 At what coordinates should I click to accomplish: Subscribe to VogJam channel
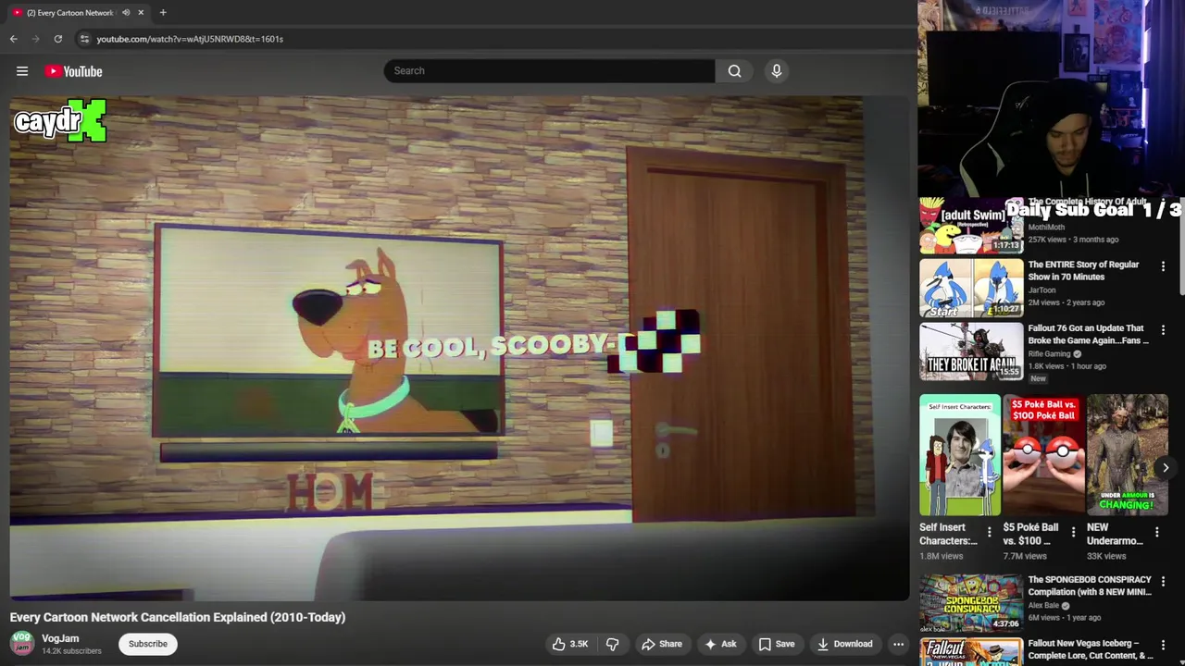pyautogui.click(x=148, y=644)
